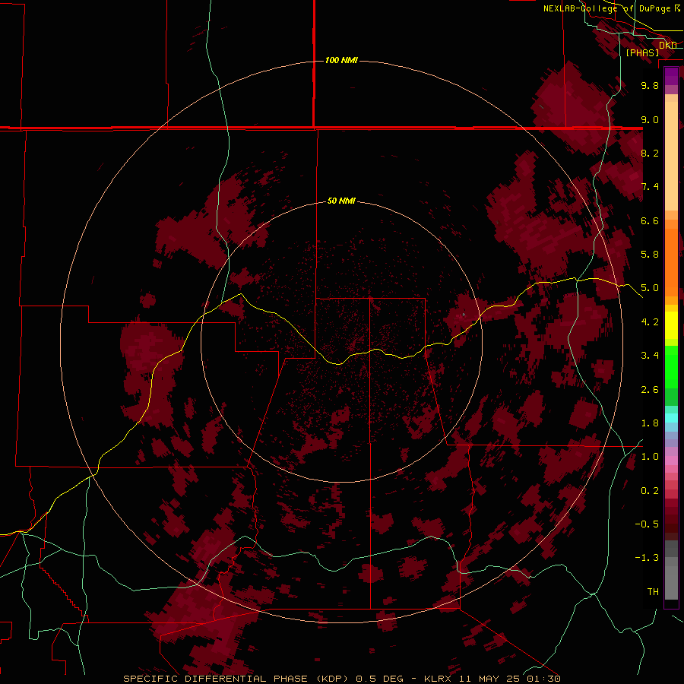
Task: Click the KLRX 11 MAY 25 01:30 timestamp
Action: coord(492,679)
